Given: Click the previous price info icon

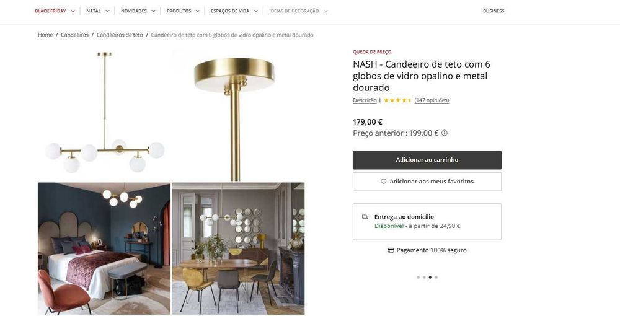Looking at the screenshot, I should (444, 133).
